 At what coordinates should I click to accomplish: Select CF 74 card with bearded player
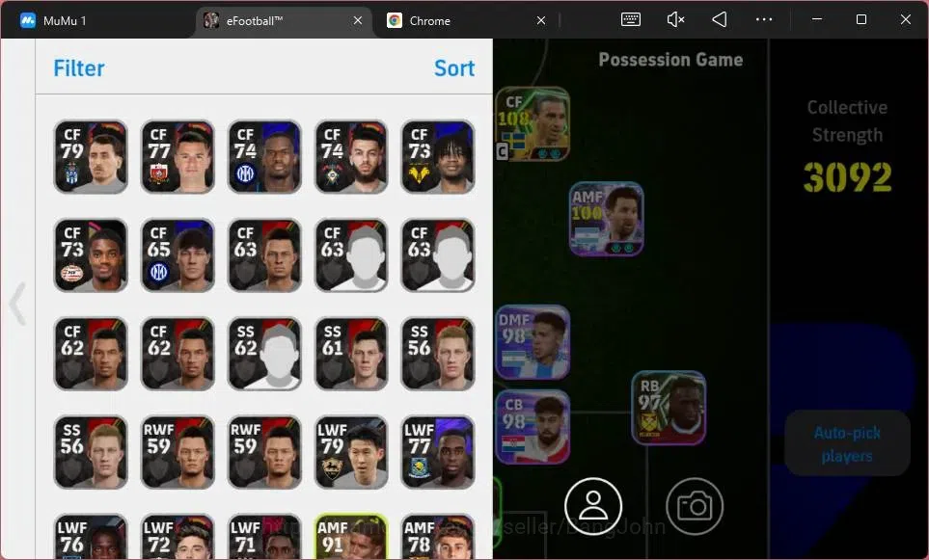click(x=351, y=157)
